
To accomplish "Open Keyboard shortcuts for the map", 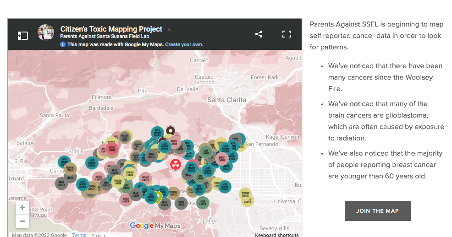I will click(x=277, y=235).
